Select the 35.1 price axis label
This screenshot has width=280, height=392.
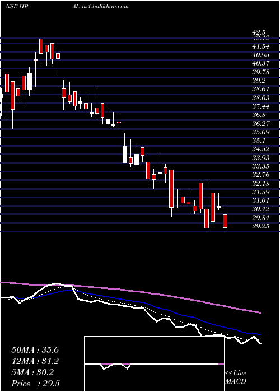[x=259, y=141]
